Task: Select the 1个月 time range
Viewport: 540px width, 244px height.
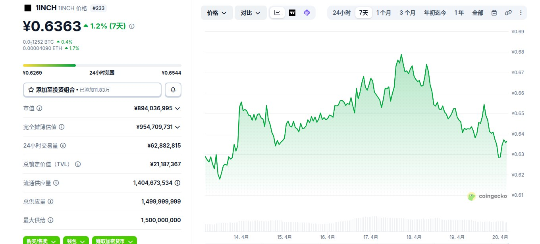Action: pos(384,13)
